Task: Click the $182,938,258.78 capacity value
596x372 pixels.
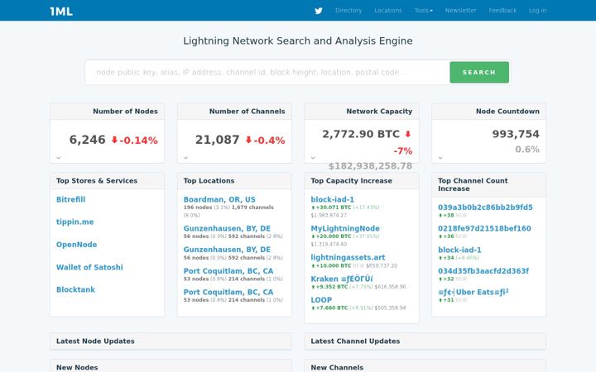Action: coord(370,166)
